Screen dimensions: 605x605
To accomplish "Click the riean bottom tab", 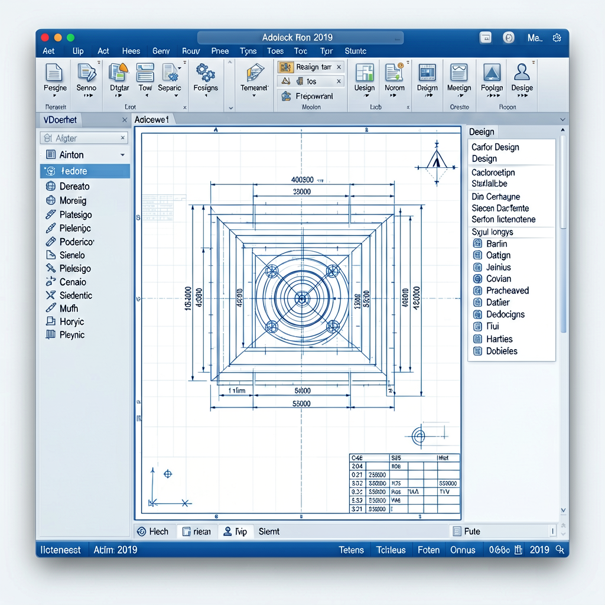I will click(197, 531).
